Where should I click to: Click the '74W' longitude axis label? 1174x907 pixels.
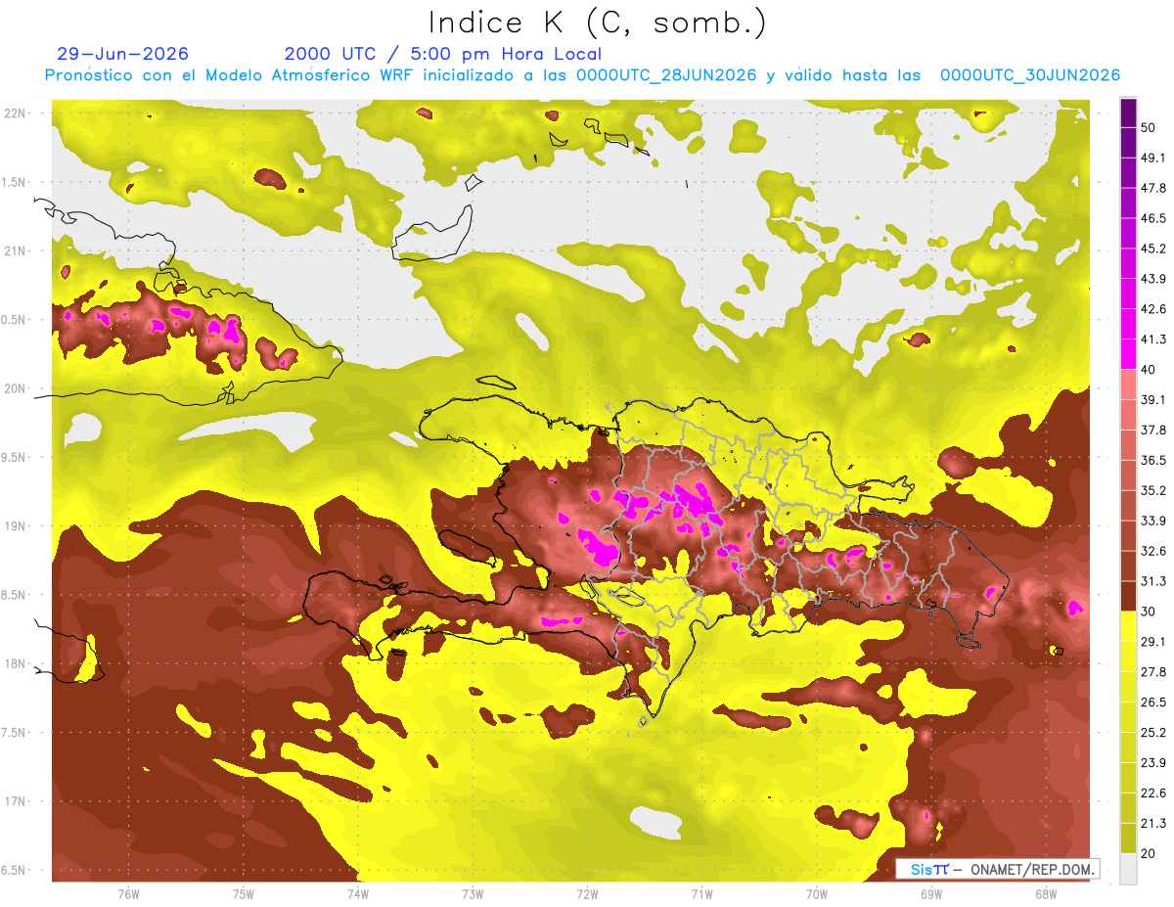[x=358, y=893]
